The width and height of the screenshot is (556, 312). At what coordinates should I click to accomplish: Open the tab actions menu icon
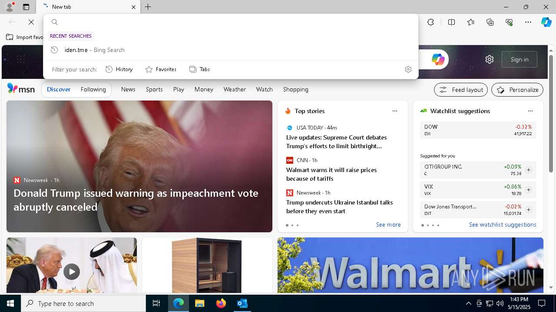tap(26, 7)
